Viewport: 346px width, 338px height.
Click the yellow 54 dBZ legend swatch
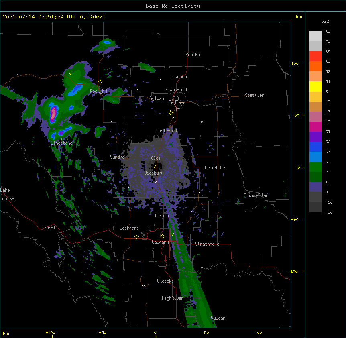point(315,86)
